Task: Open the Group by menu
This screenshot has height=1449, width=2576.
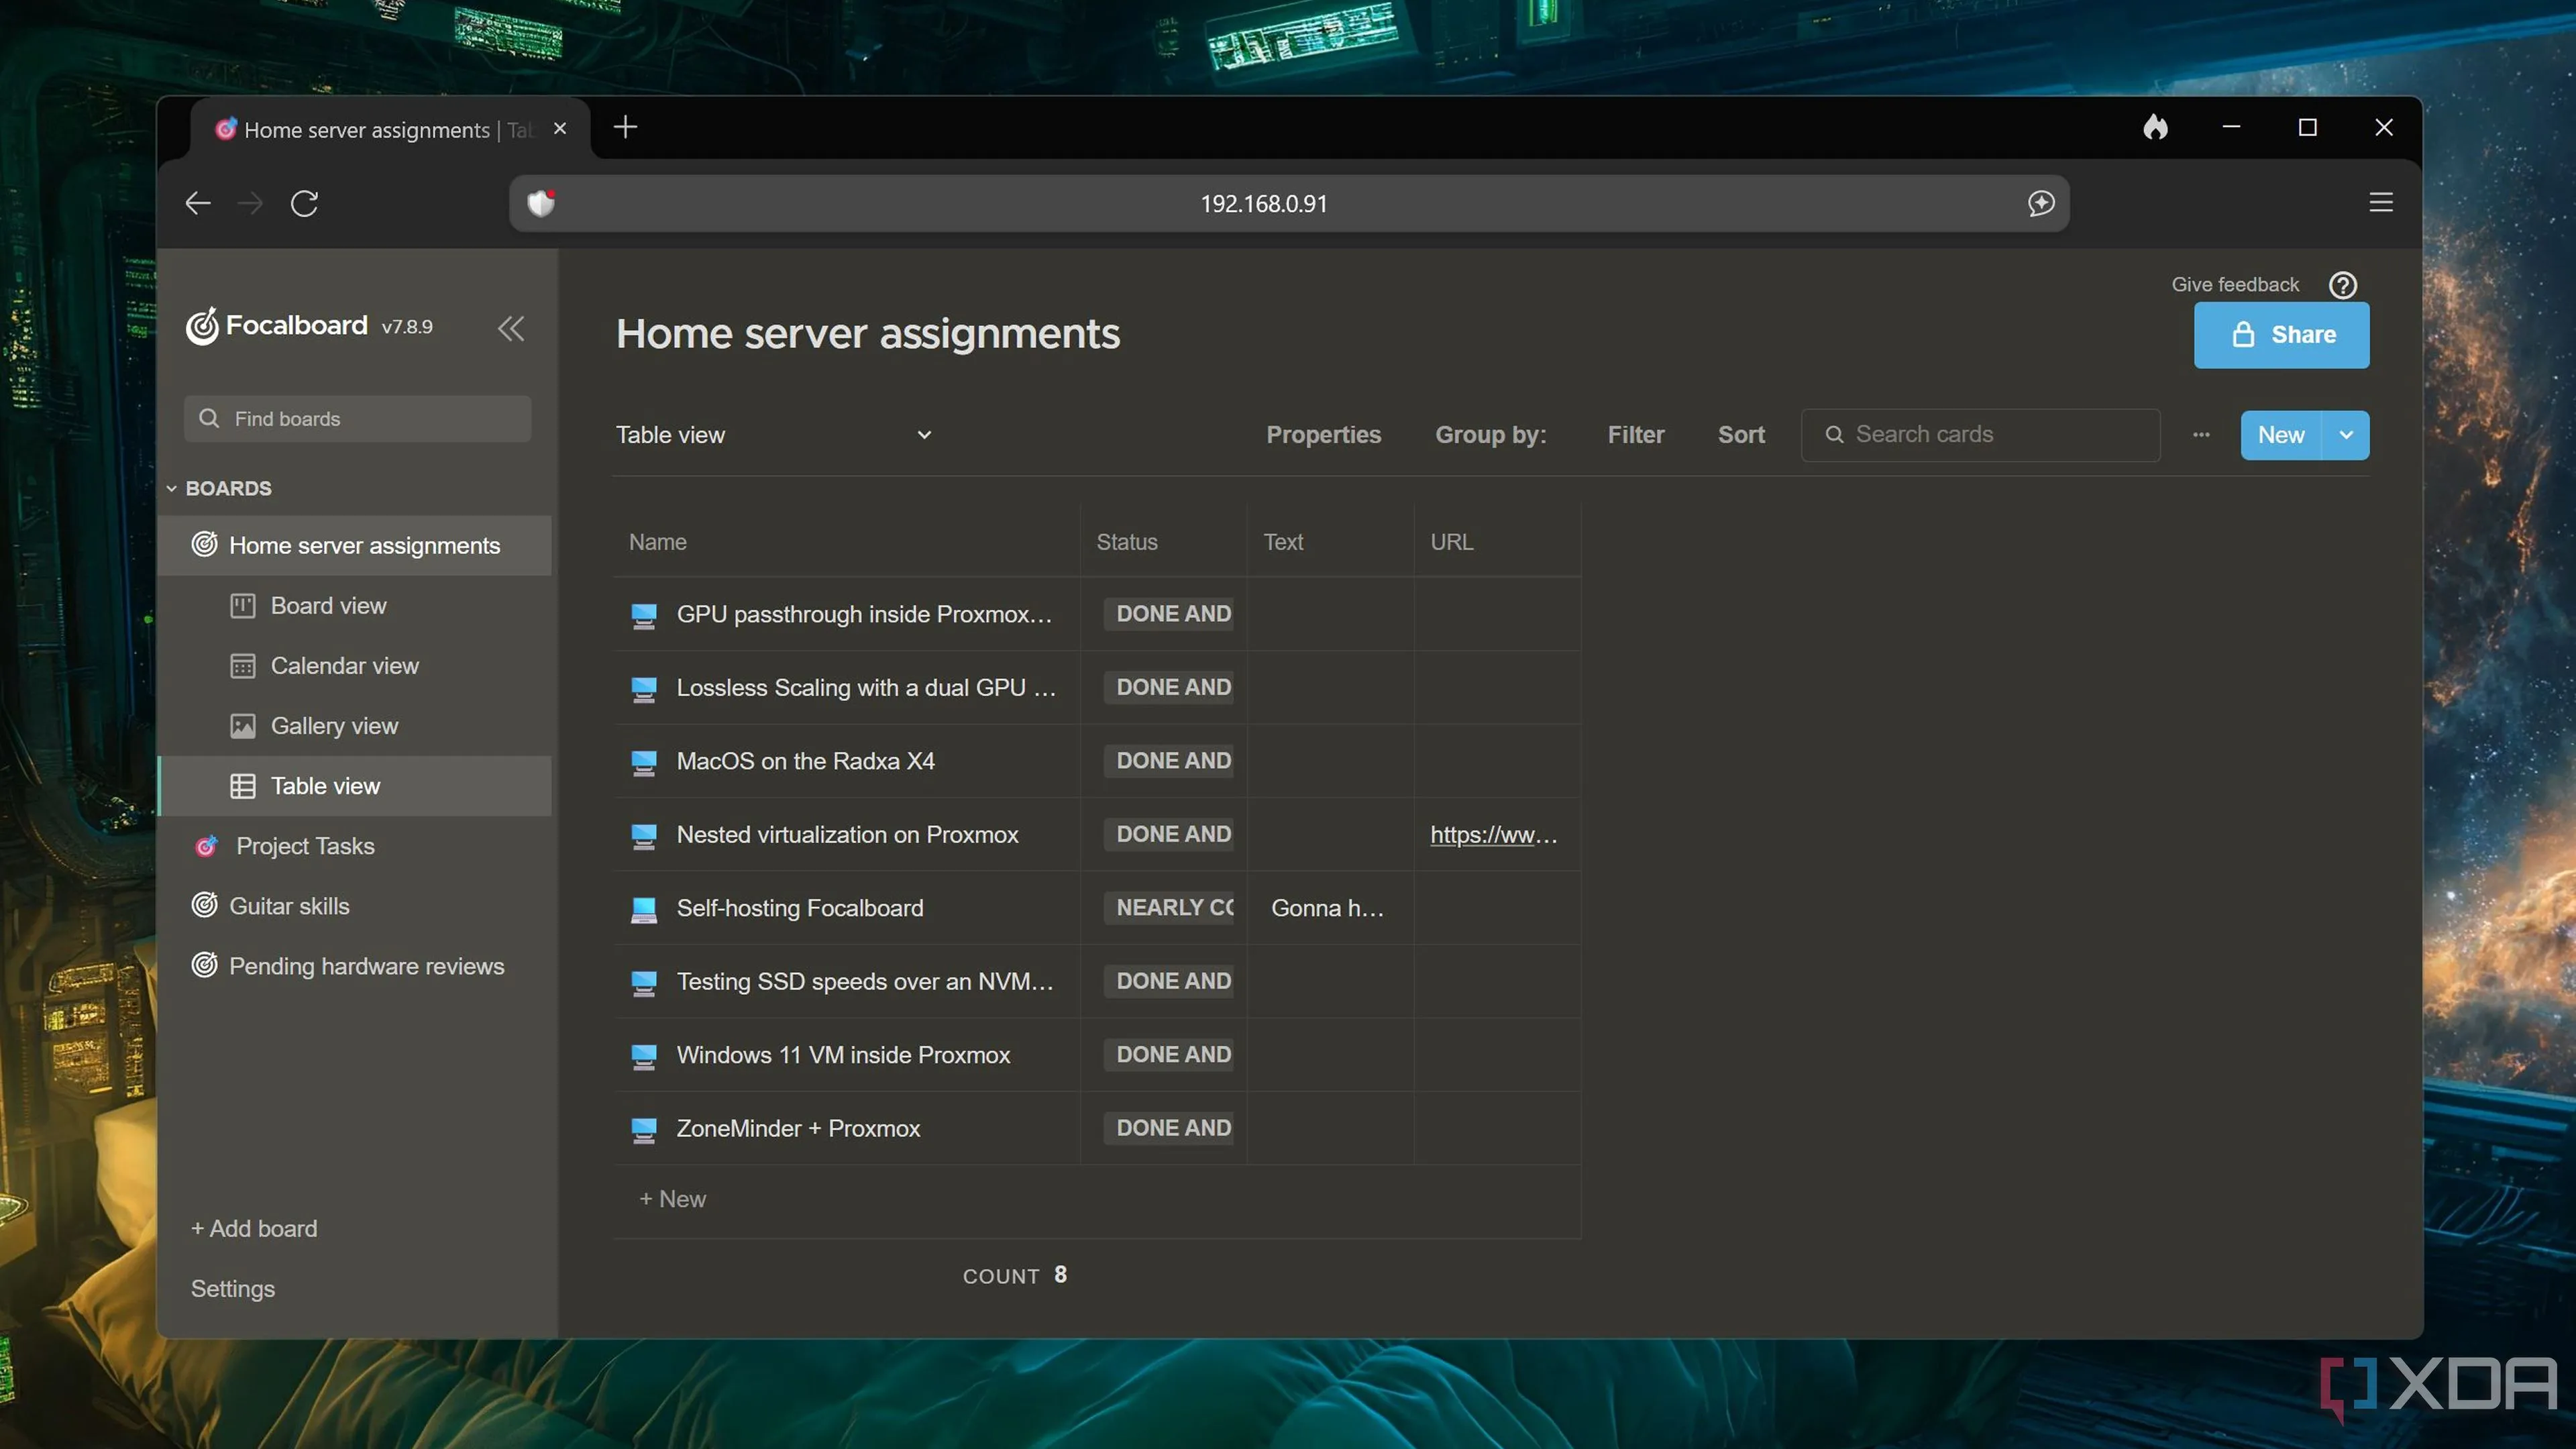Action: (1490, 435)
